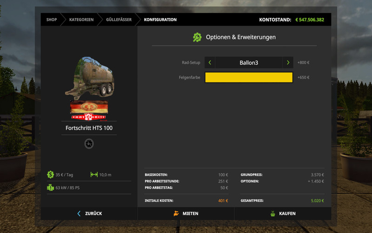The height and width of the screenshot is (233, 372).
Task: Click the green Kaufen basket icon
Action: click(x=273, y=213)
